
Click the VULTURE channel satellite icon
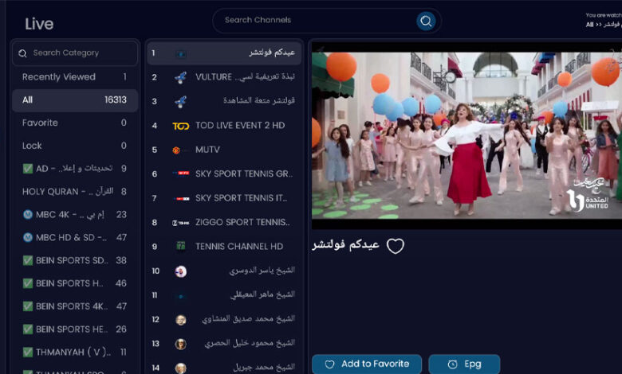click(x=181, y=77)
